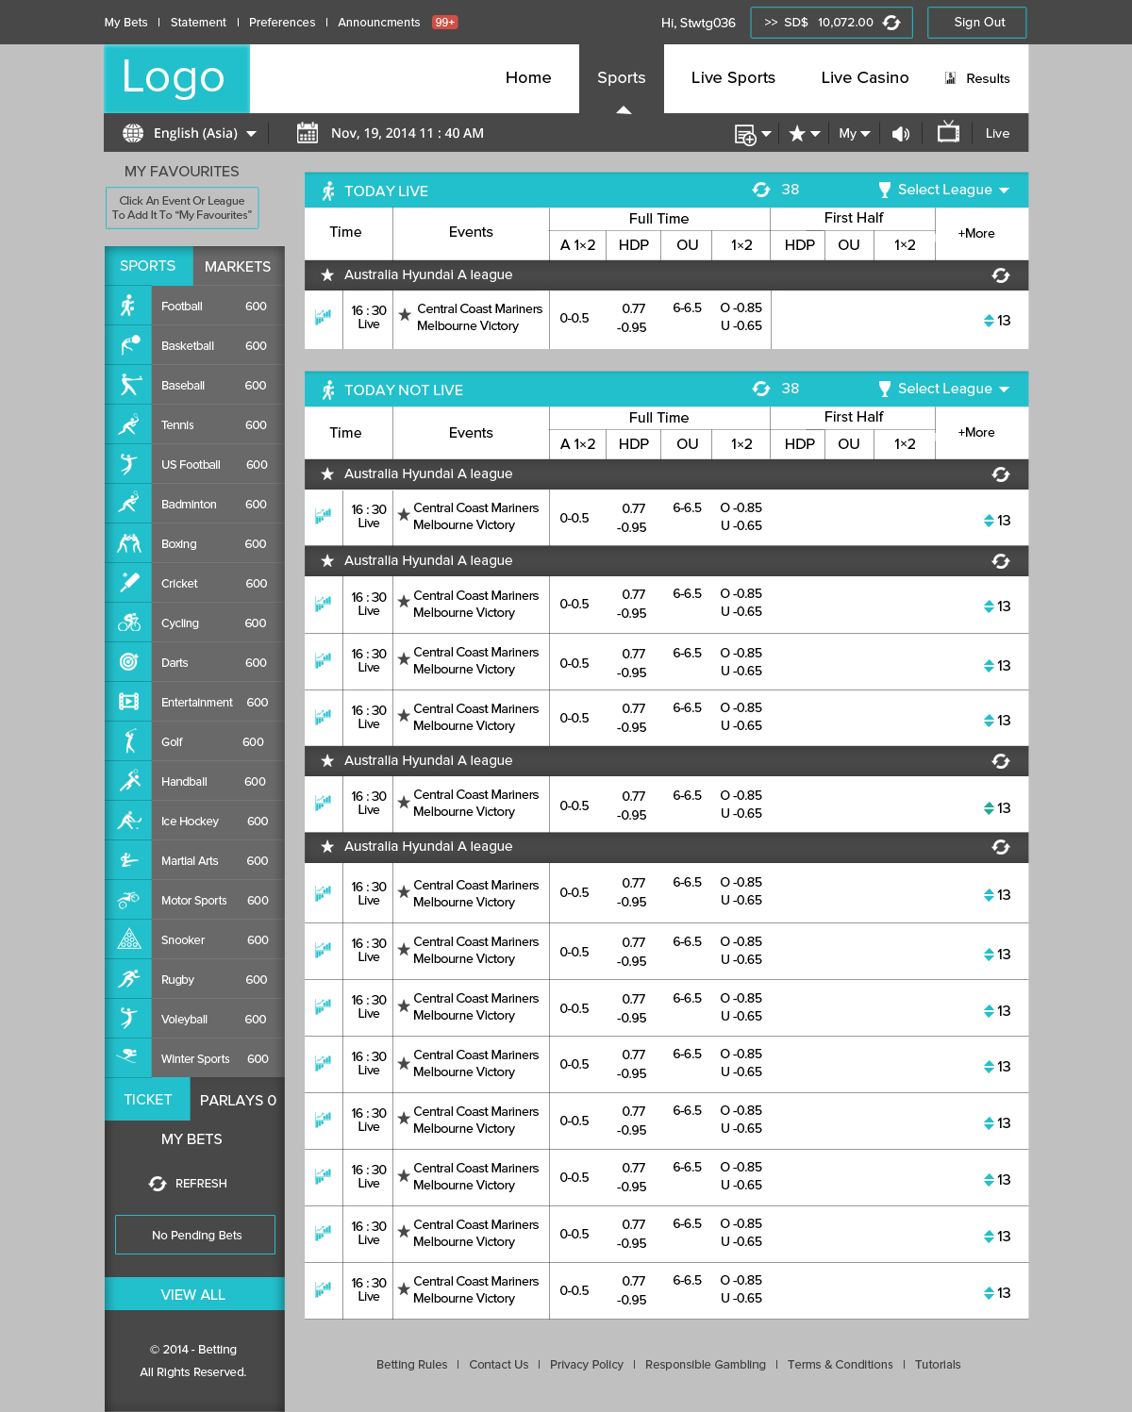Click the Martial Arts sport icon
This screenshot has width=1132, height=1412.
point(129,860)
